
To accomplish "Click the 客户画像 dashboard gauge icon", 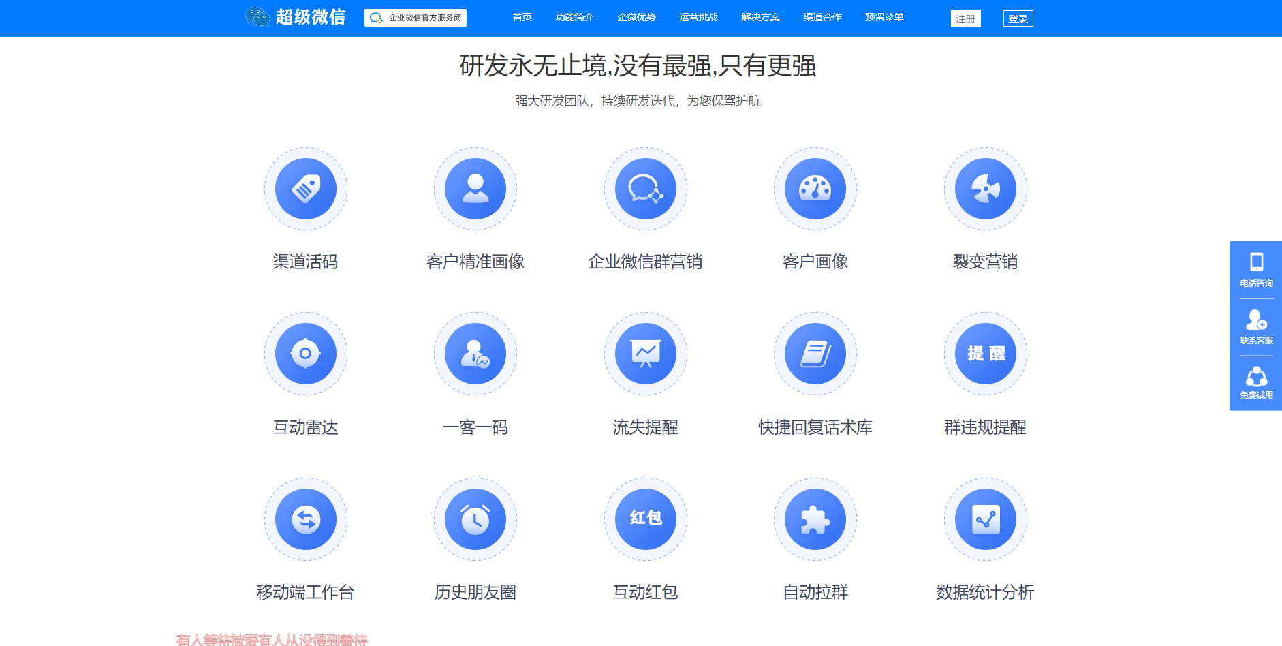I will click(x=815, y=189).
